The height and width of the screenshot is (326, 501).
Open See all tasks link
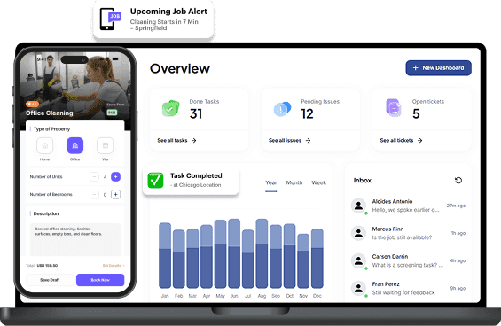176,141
